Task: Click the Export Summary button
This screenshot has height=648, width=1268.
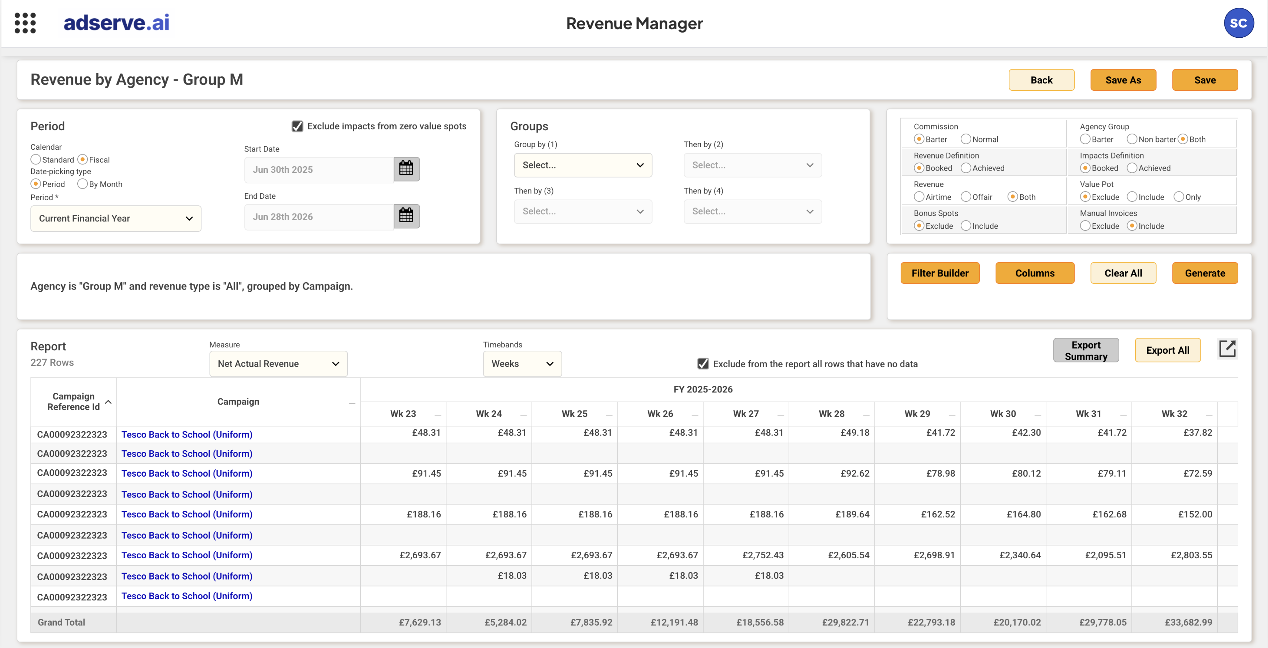Action: tap(1086, 350)
